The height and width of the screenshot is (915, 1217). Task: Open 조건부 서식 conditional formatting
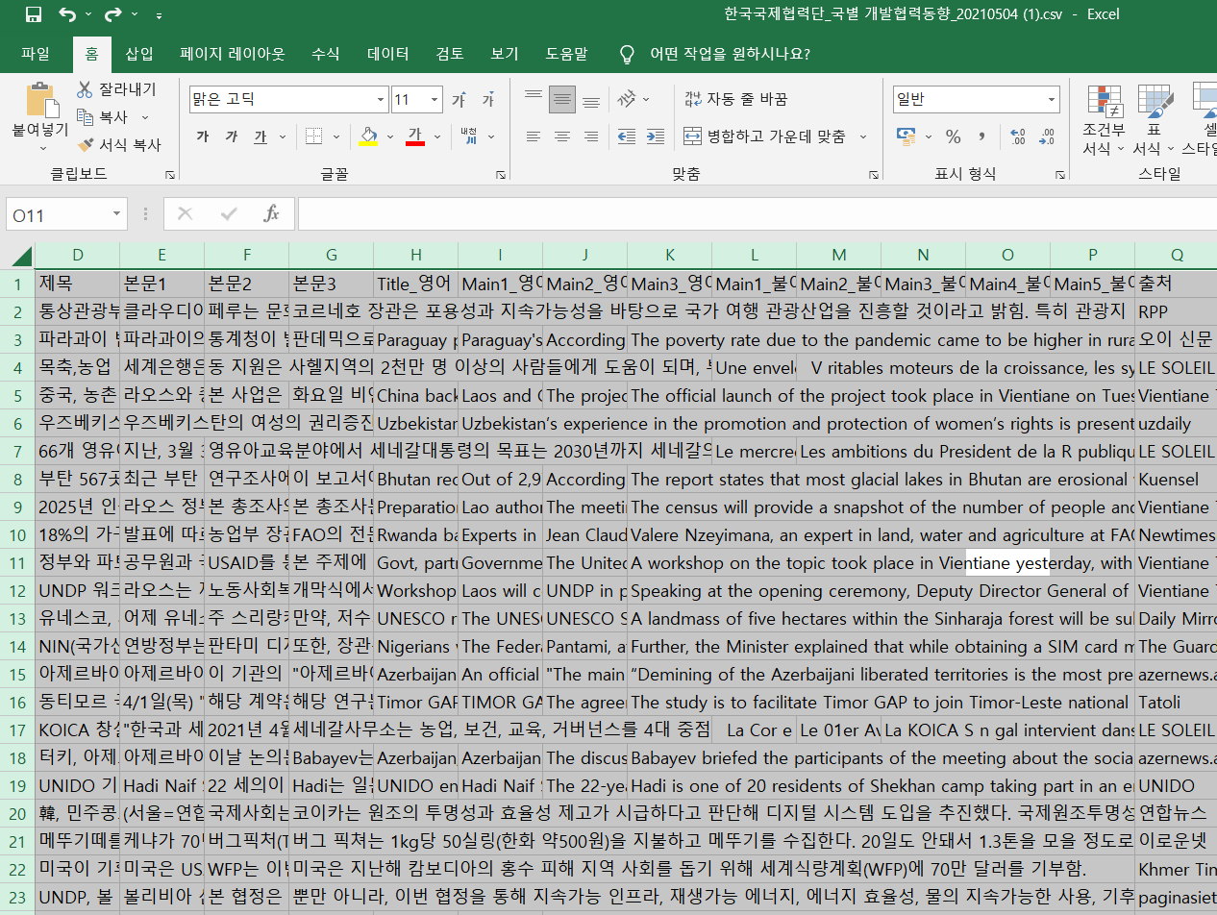[1104, 119]
